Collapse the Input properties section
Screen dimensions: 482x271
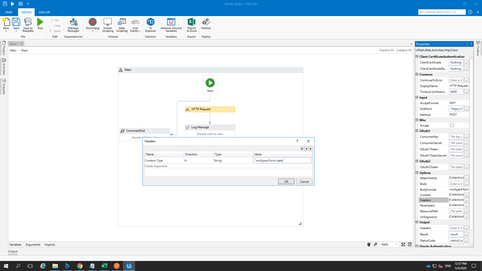(417, 97)
